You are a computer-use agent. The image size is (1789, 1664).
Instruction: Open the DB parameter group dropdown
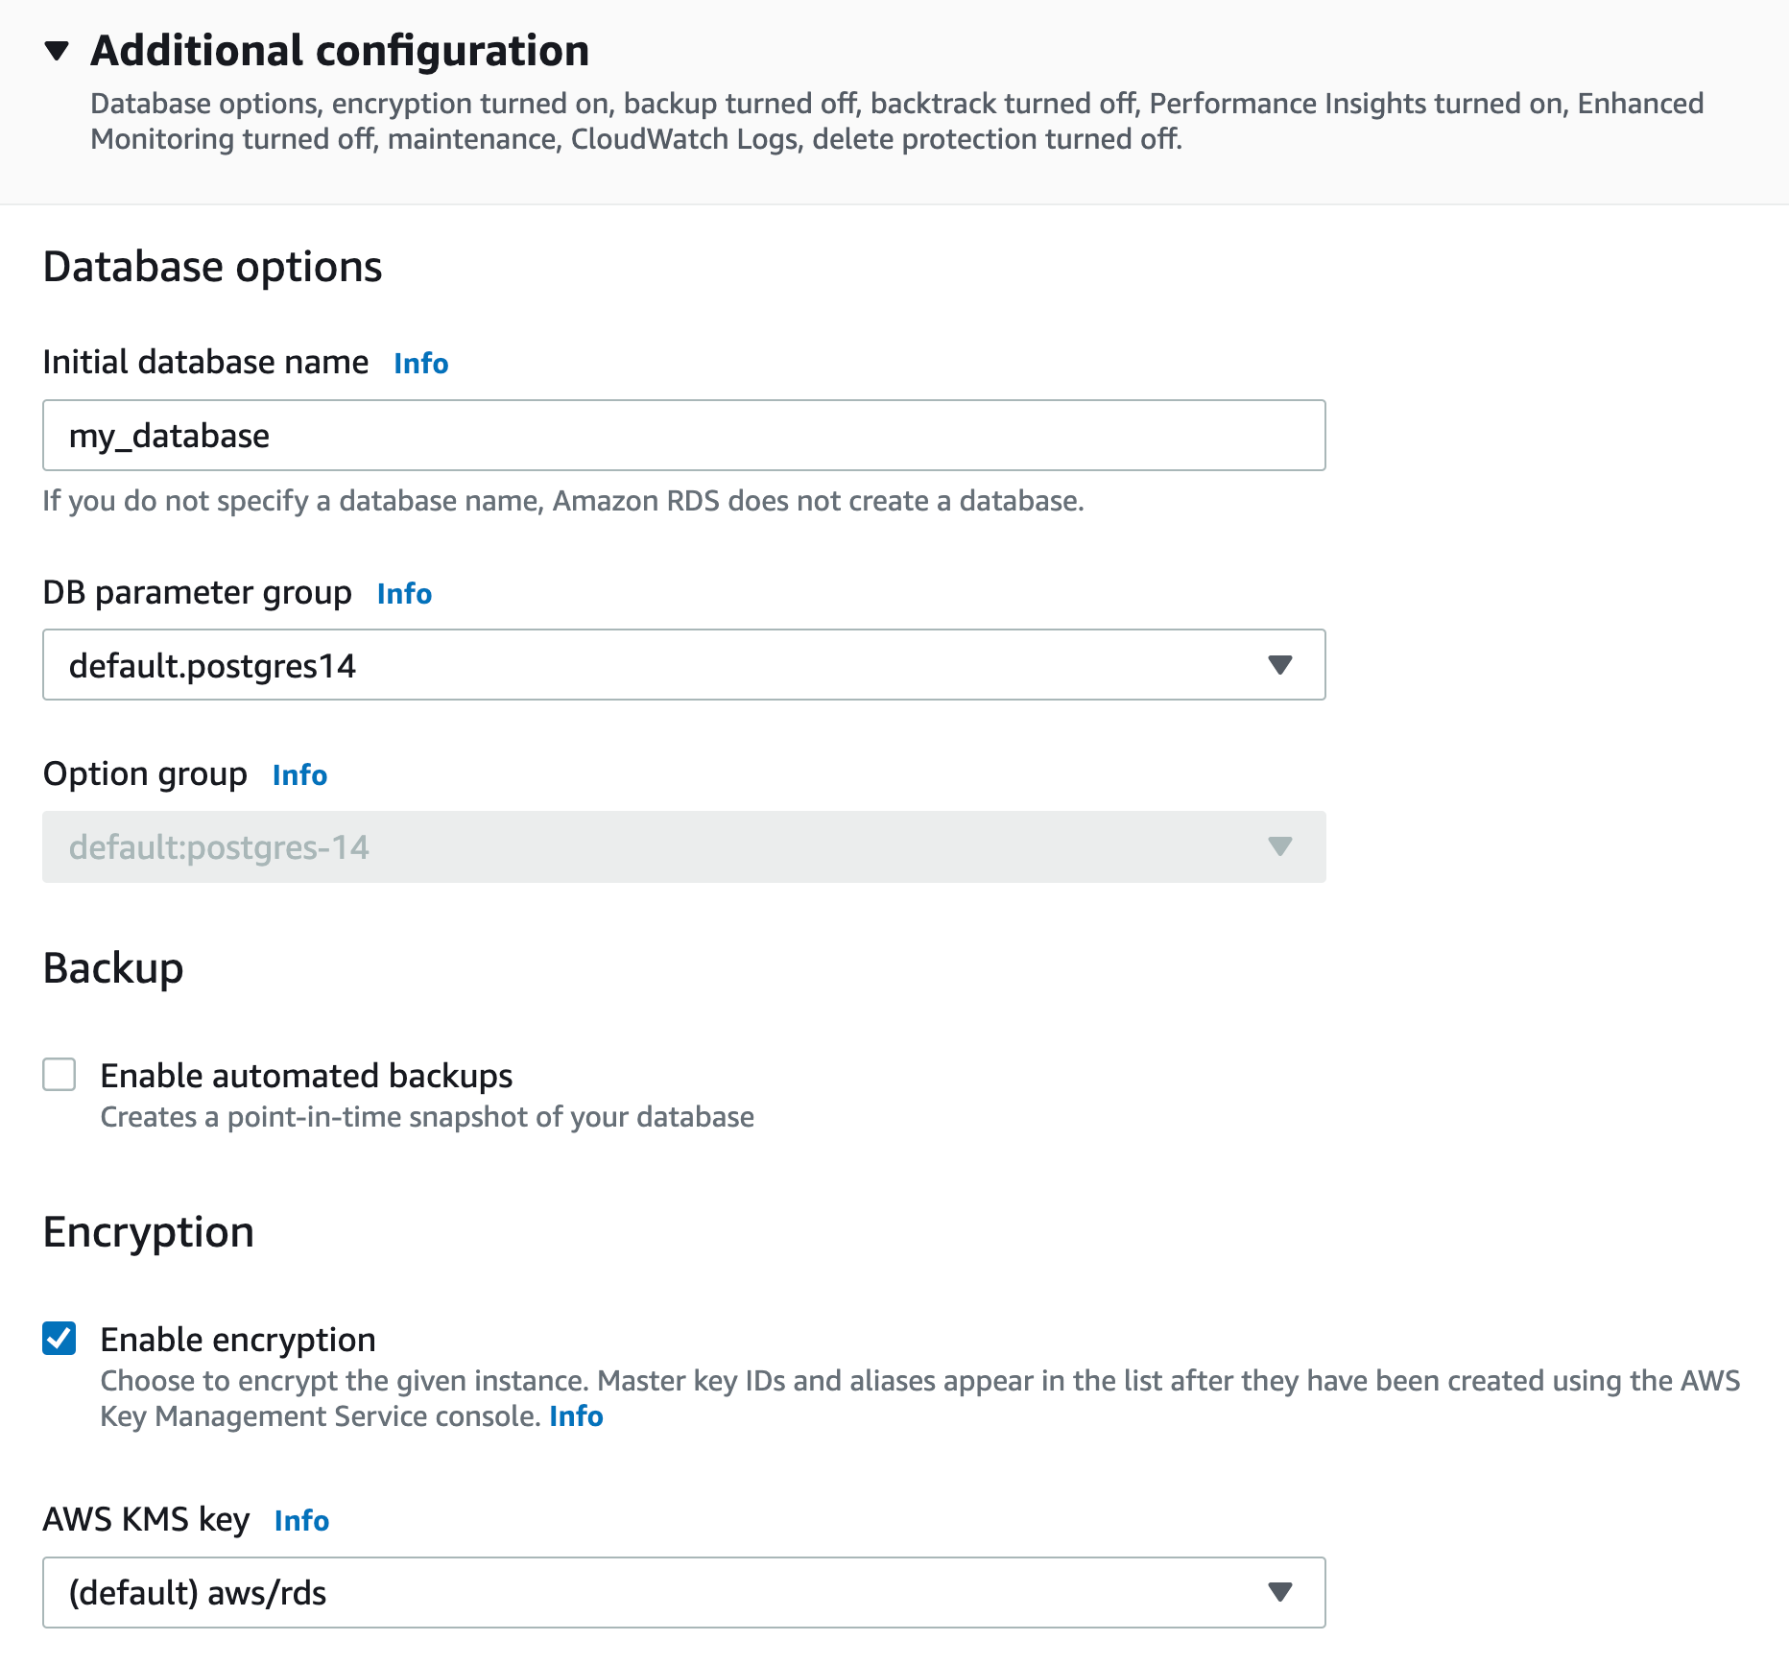tap(683, 665)
